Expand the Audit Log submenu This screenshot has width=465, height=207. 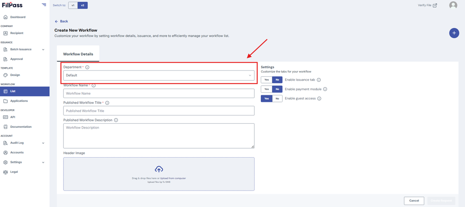[x=43, y=143]
